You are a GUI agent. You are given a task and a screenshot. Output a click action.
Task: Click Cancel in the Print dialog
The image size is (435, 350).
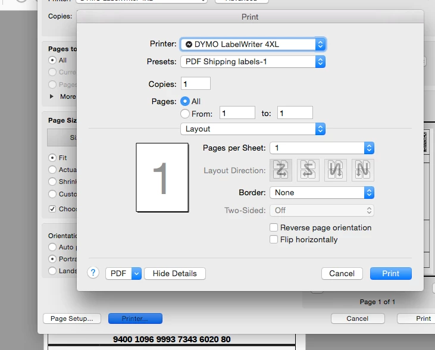[x=342, y=274]
